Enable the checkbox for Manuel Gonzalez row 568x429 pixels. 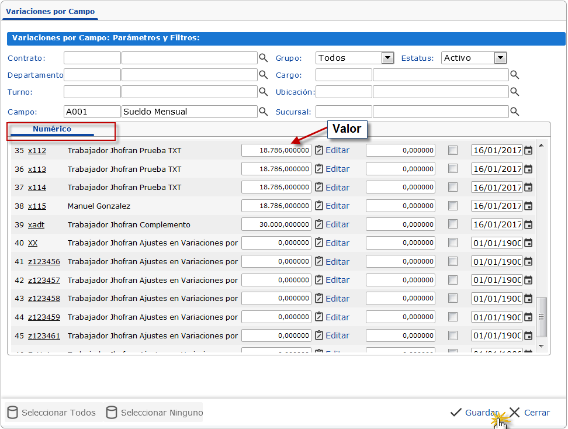point(453,206)
